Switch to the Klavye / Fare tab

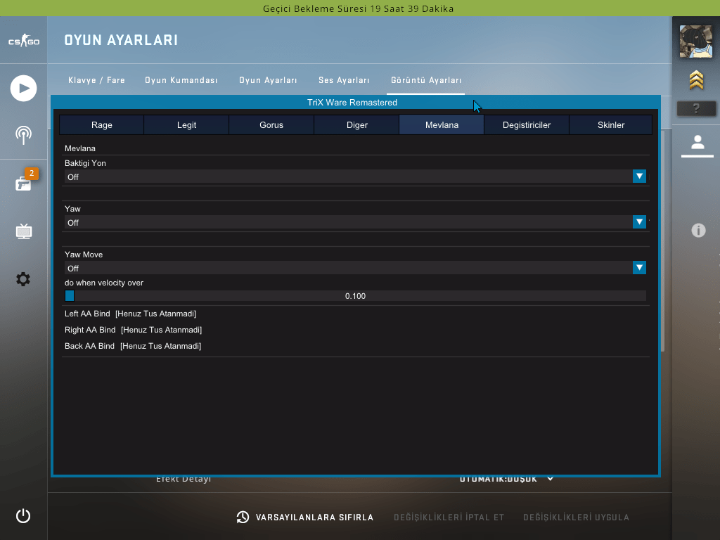click(x=96, y=80)
